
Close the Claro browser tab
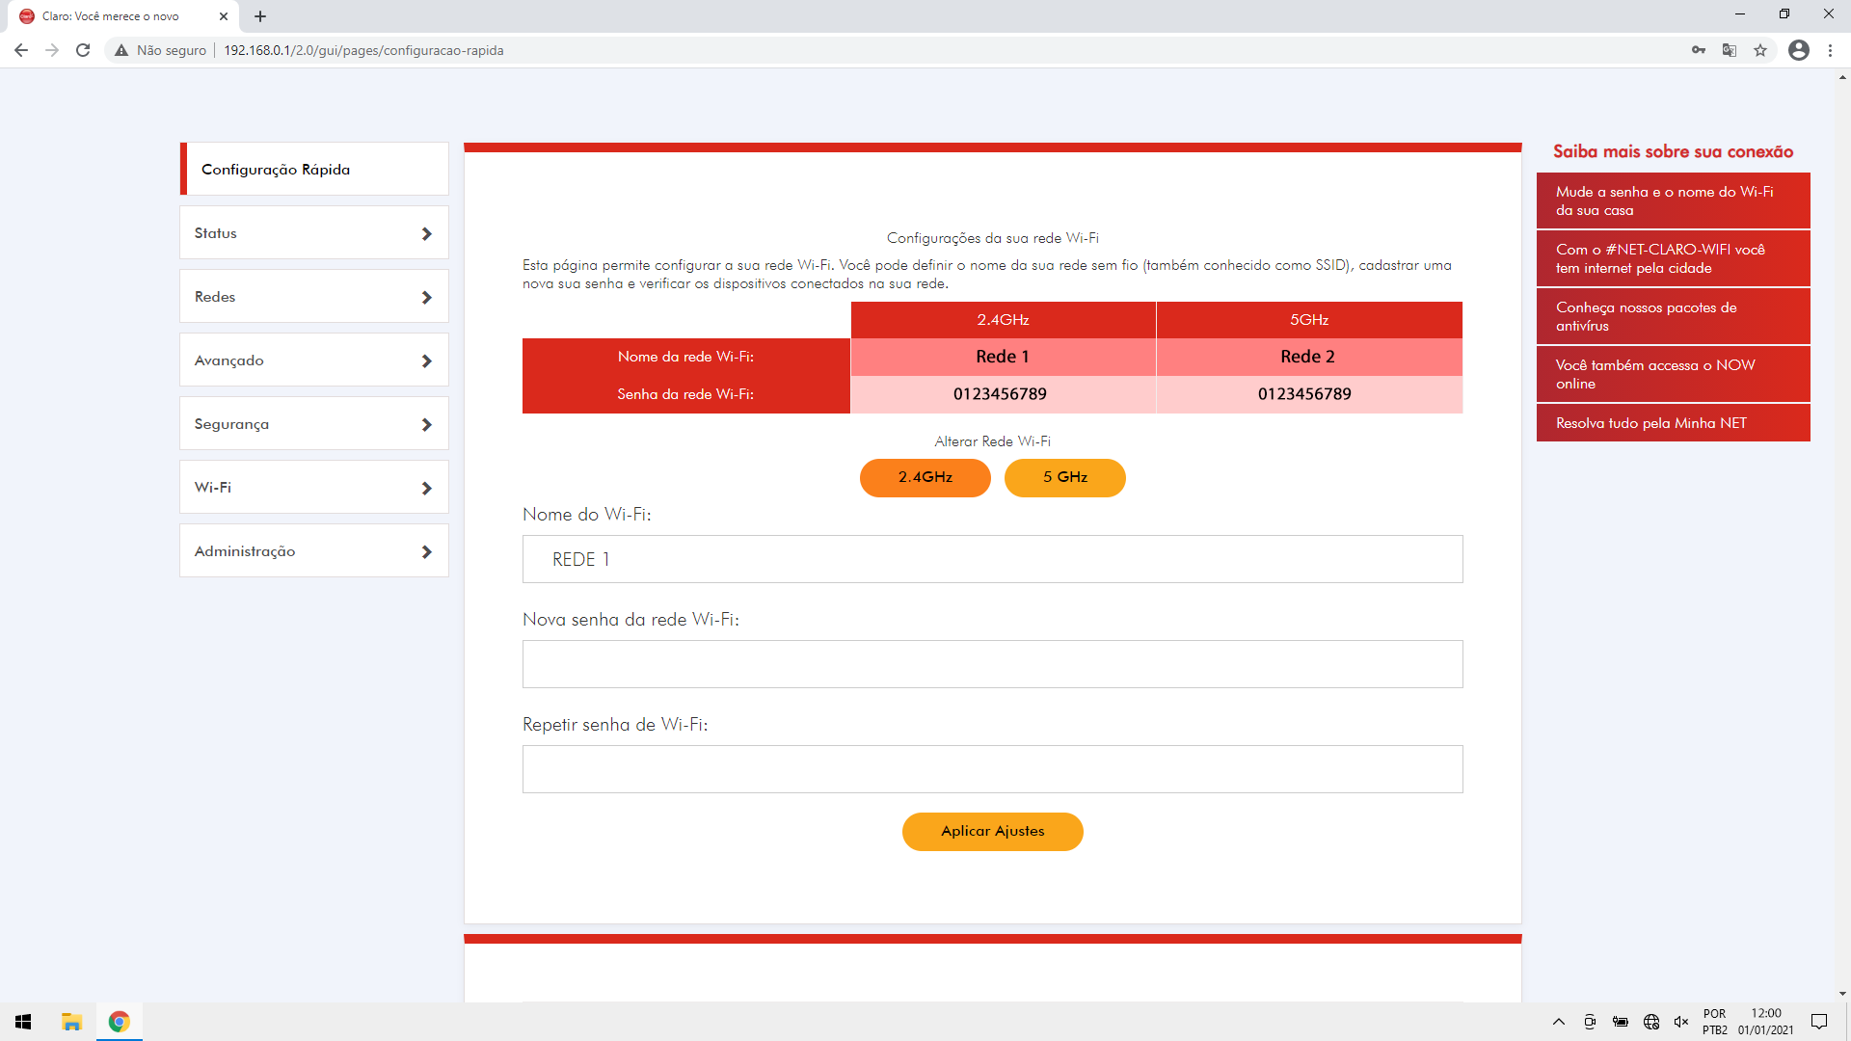224,16
